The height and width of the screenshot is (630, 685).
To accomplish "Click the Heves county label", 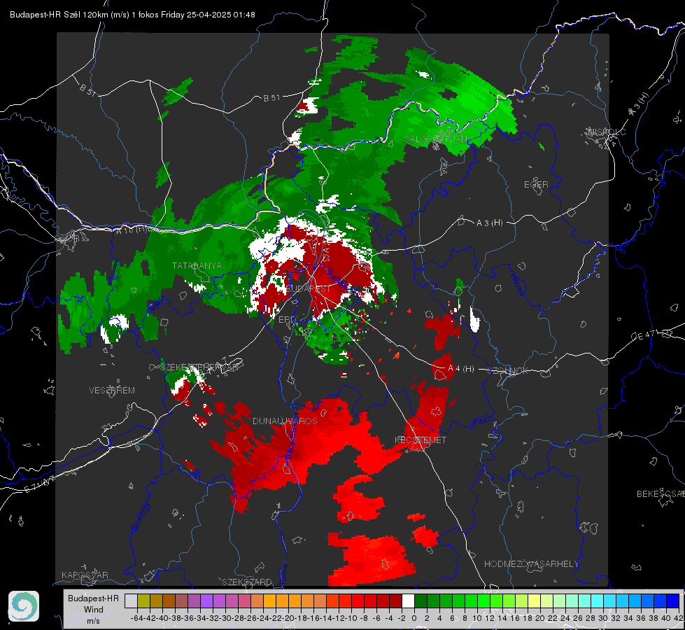I will [x=517, y=284].
